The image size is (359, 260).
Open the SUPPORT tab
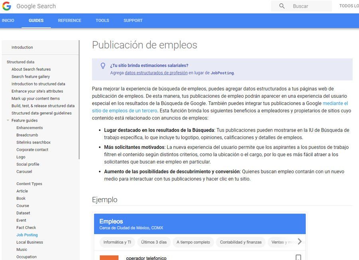pyautogui.click(x=133, y=20)
